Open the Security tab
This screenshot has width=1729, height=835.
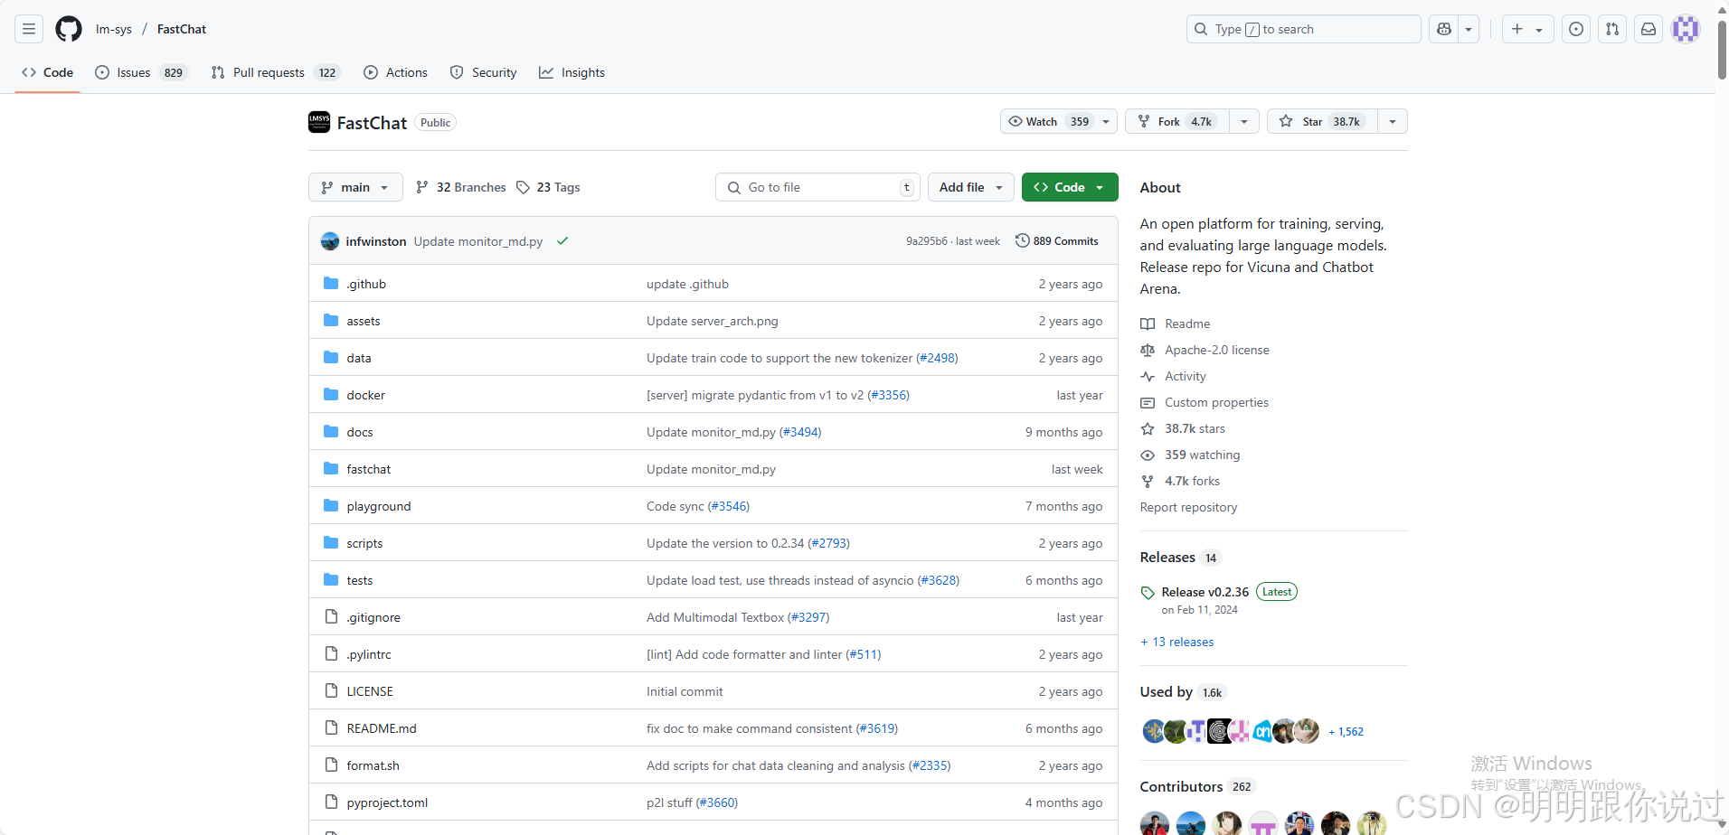pos(483,72)
